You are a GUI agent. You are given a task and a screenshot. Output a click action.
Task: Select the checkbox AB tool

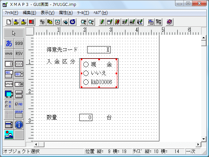pos(19,104)
